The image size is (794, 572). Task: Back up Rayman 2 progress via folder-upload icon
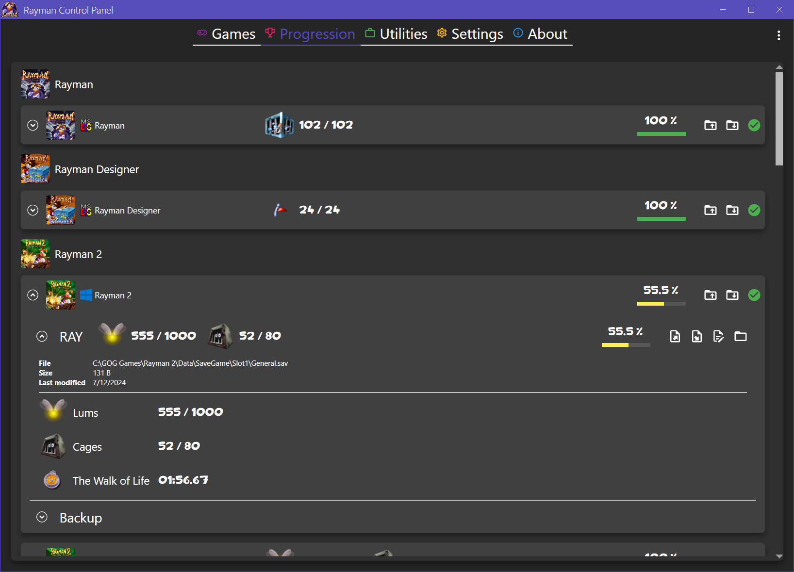[x=711, y=295]
